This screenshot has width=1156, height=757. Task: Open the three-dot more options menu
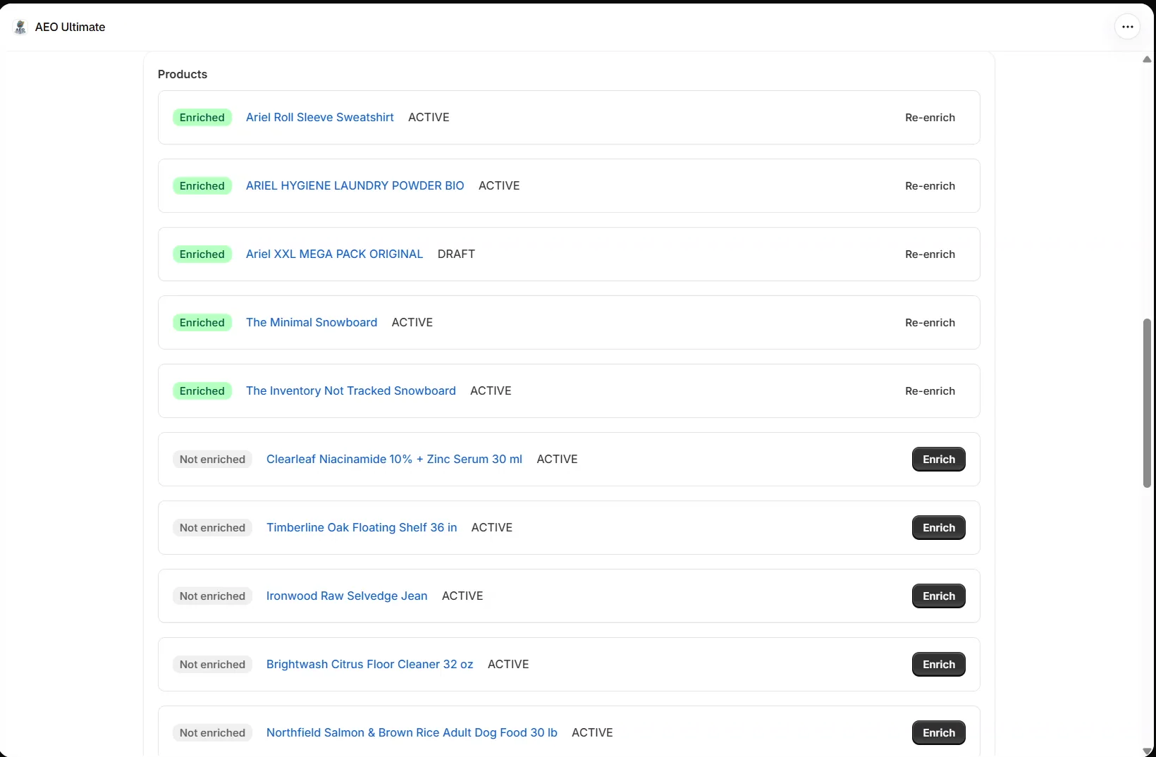pos(1127,27)
